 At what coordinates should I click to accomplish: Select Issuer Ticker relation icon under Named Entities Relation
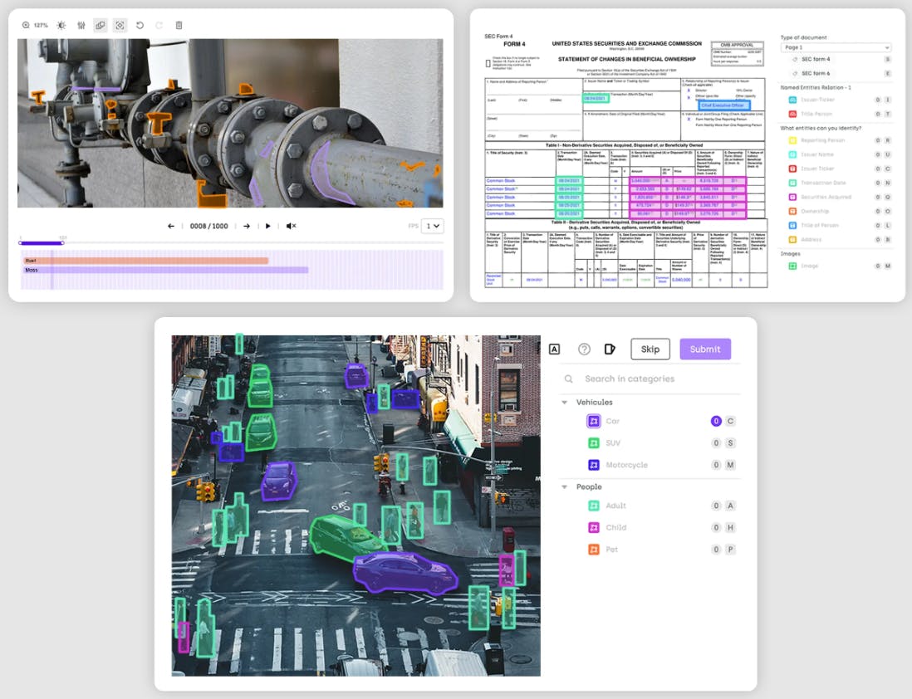792,100
